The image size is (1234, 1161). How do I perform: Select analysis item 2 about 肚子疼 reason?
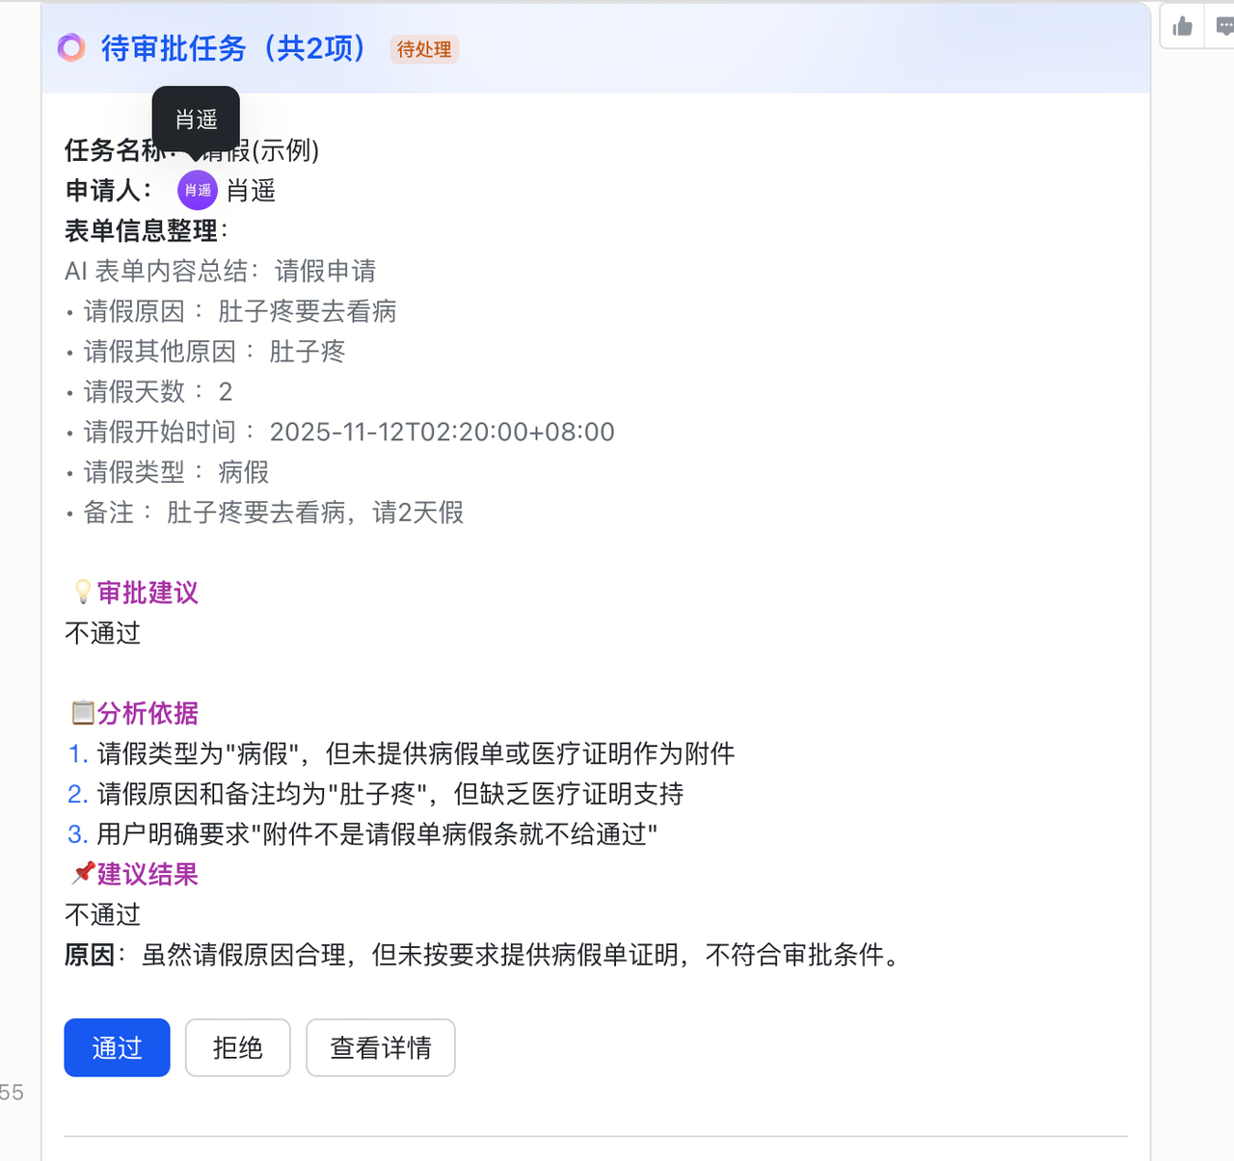tap(389, 794)
